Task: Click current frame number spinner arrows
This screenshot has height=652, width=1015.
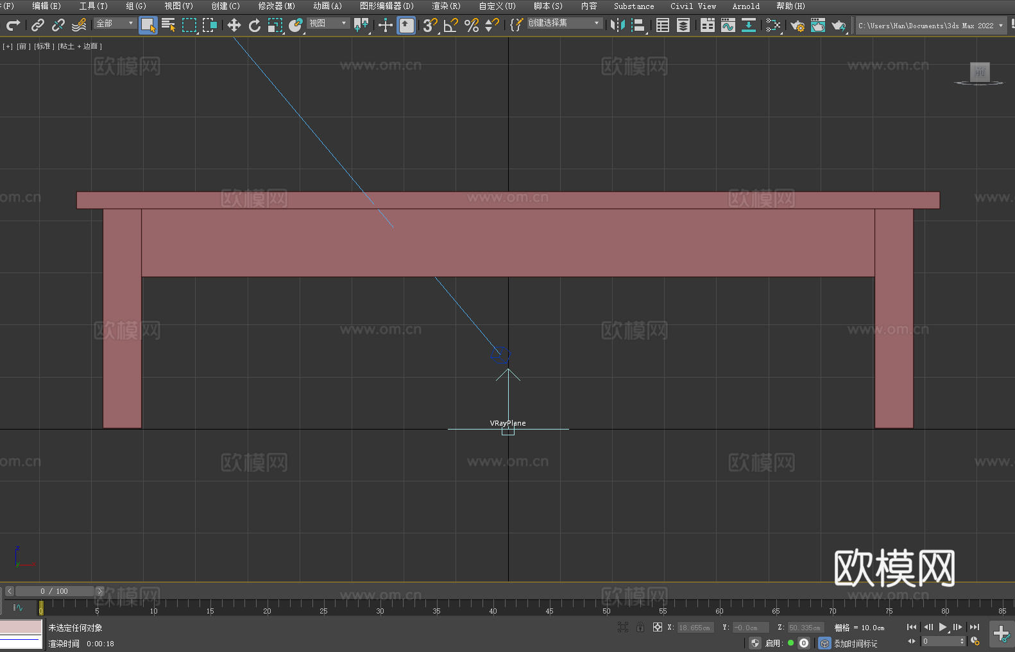Action: coord(962,641)
